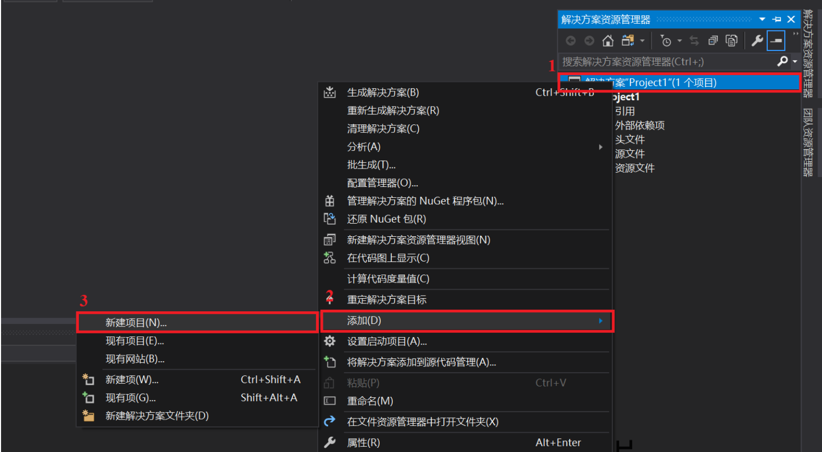The image size is (822, 452).
Task: Open the Solution Explorer window position dropdown
Action: [762, 19]
